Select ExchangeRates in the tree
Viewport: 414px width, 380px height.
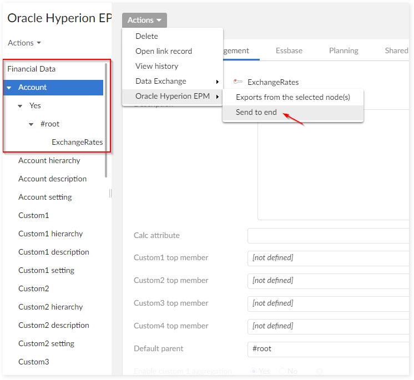point(77,142)
